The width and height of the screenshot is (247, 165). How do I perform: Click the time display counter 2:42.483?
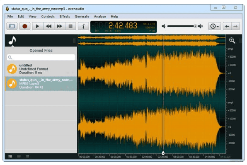pos(123,26)
